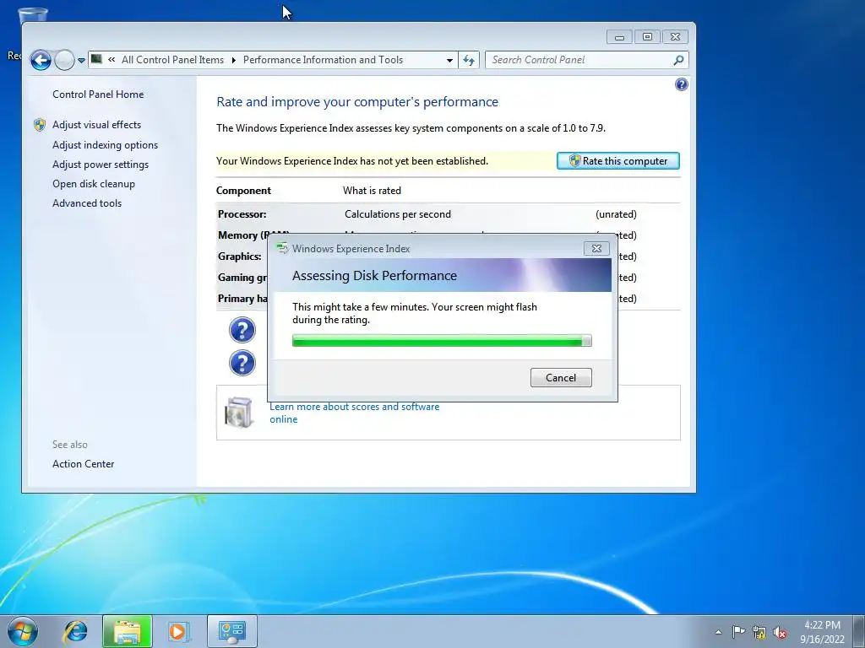Screen dimensions: 865x648
Task: Click 'Calculations per second' text
Action: tap(398, 214)
